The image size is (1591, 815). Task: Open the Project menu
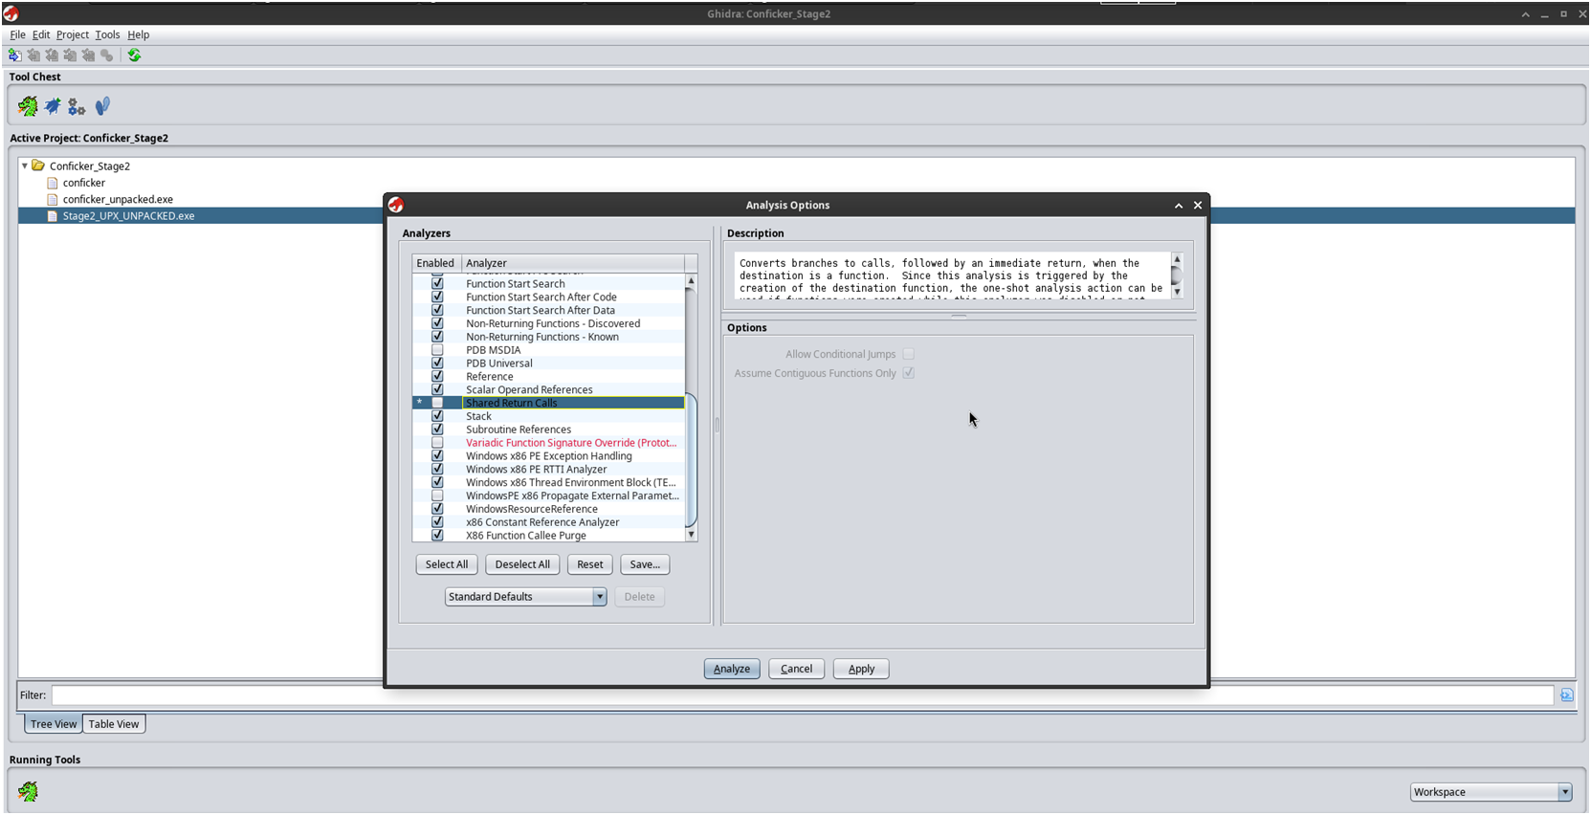(x=73, y=34)
